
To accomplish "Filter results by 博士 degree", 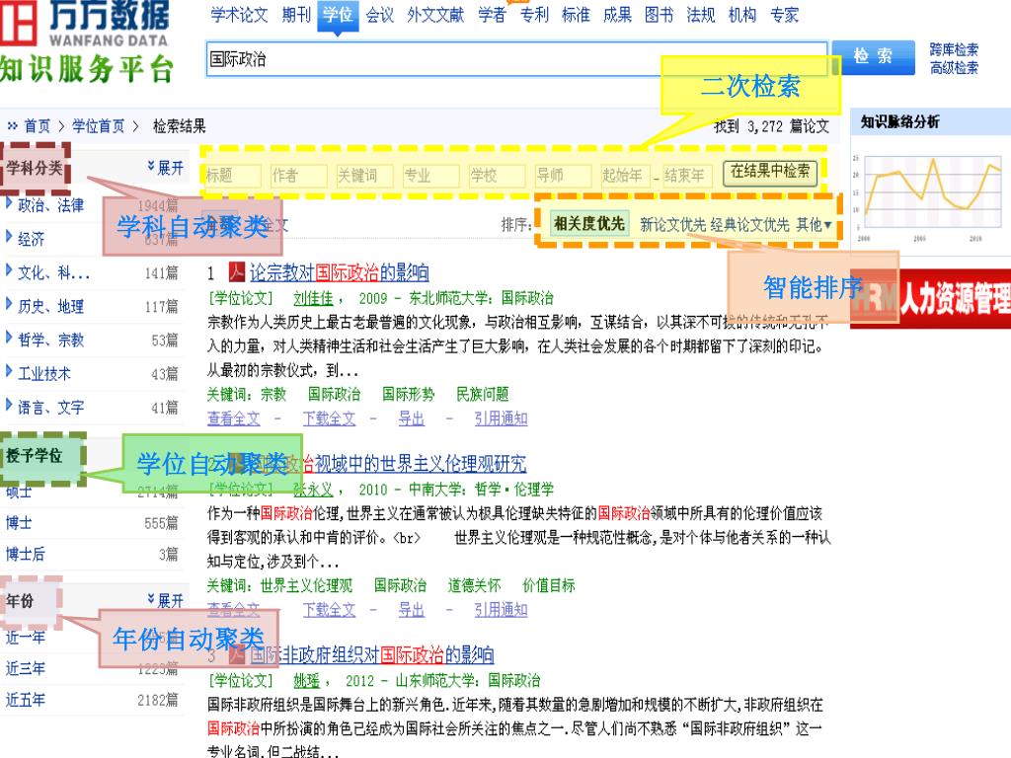I will (19, 523).
